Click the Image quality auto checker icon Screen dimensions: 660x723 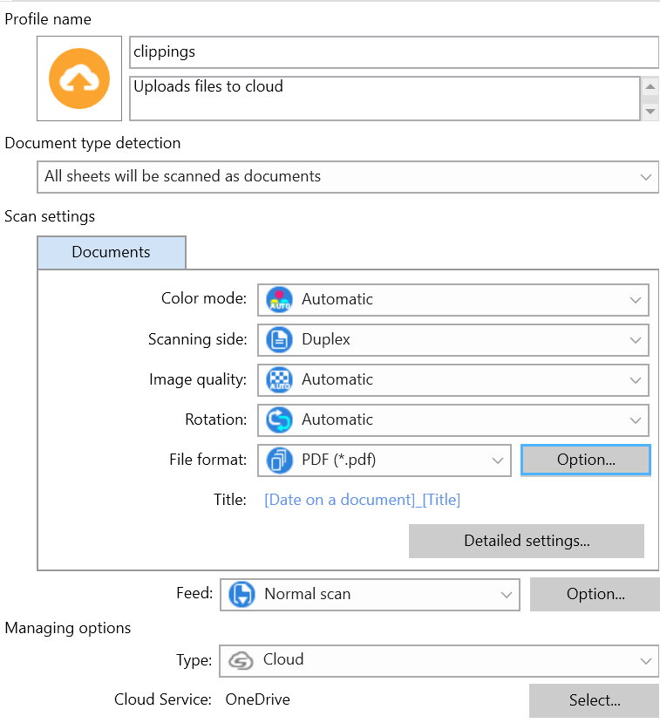pyautogui.click(x=279, y=380)
